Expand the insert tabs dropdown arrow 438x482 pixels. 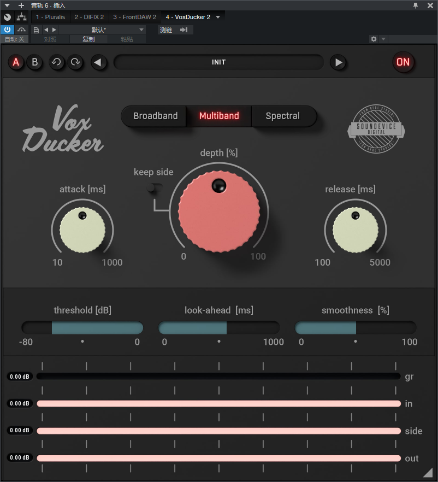coord(218,17)
